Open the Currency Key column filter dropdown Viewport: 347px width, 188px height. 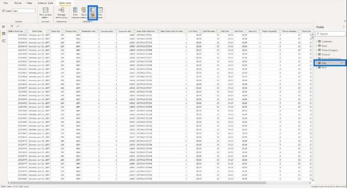pyautogui.click(x=115, y=31)
